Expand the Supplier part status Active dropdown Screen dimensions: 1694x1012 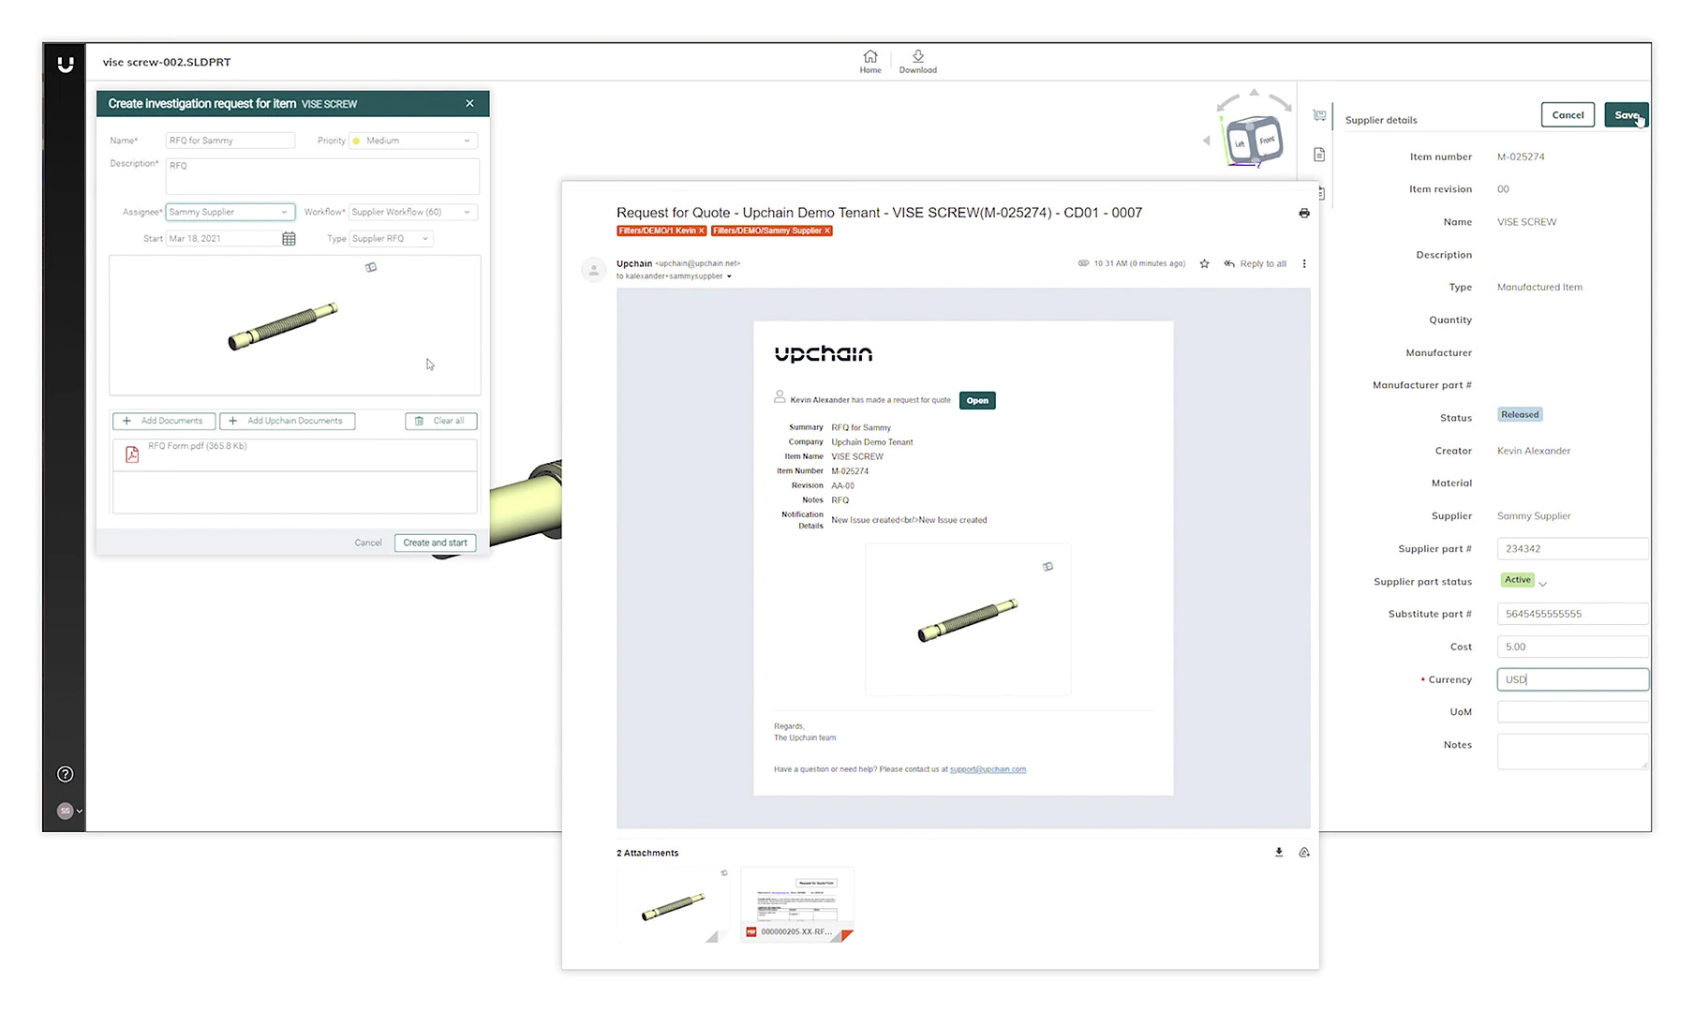click(x=1542, y=583)
